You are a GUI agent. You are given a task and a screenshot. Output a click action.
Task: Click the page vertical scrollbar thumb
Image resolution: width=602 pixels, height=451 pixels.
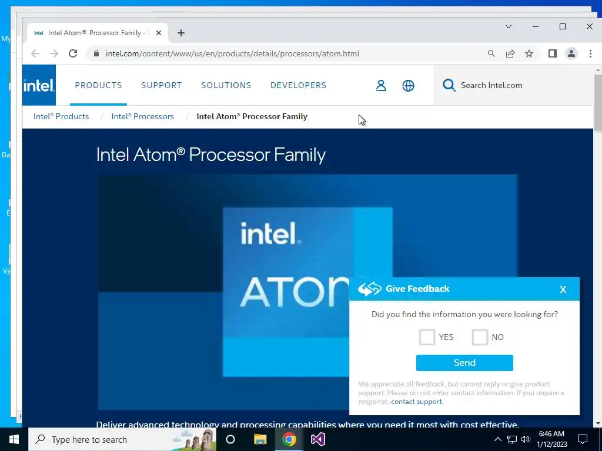pos(598,103)
